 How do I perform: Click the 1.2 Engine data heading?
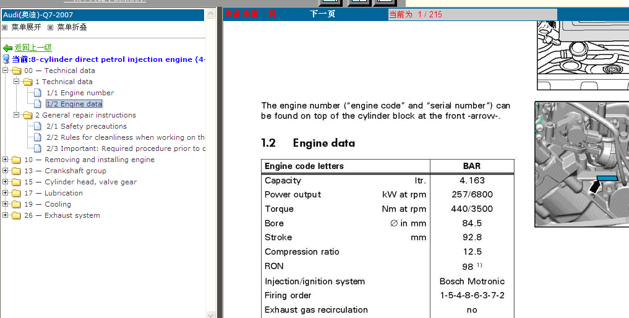(307, 144)
